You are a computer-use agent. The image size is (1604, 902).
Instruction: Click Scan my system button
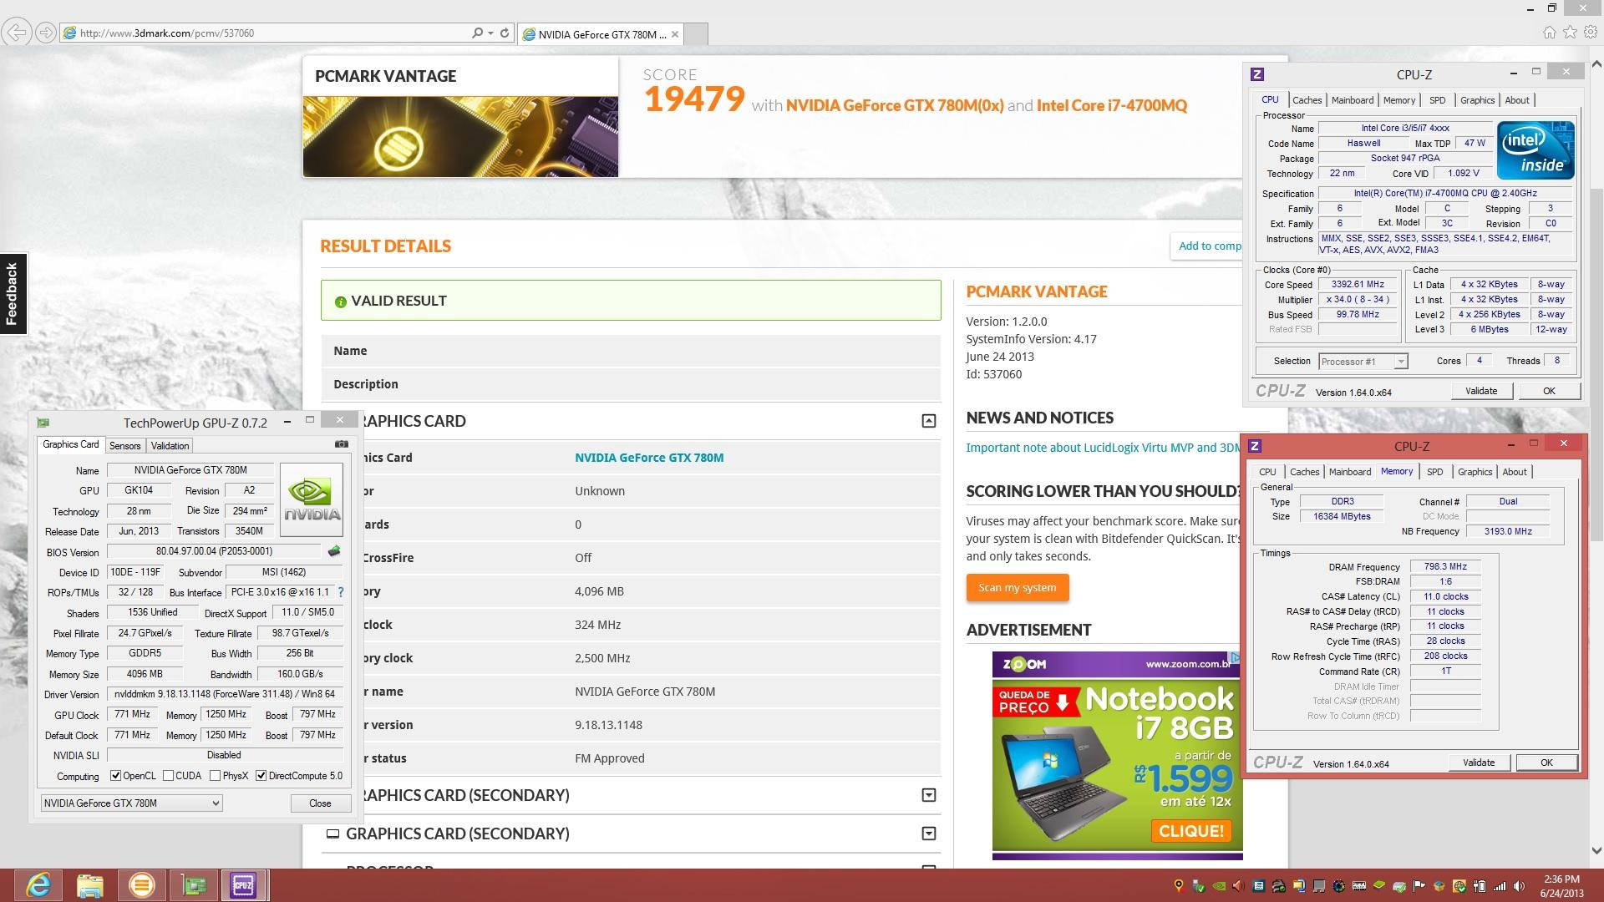point(1018,588)
